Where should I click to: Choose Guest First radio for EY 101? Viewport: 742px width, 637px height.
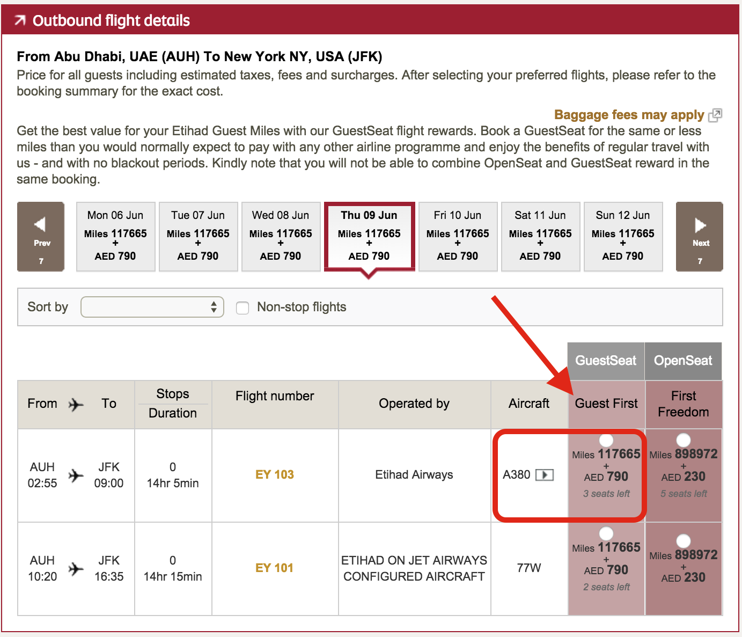pos(606,533)
